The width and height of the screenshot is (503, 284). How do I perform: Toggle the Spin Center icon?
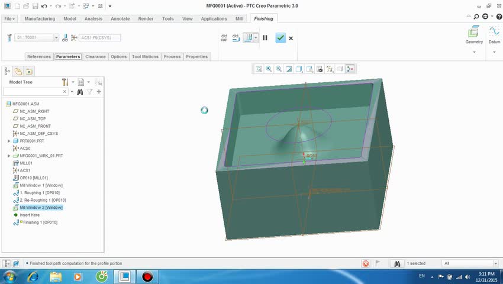[350, 69]
